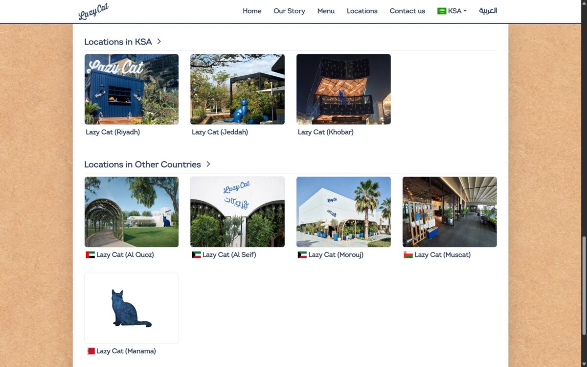Screen dimensions: 587x367
Task: Open the Khobar location photo
Action: coord(343,89)
